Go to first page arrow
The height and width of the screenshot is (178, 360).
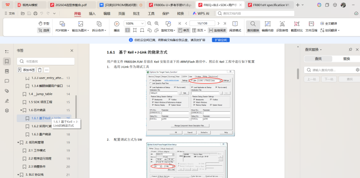[x=180, y=23]
